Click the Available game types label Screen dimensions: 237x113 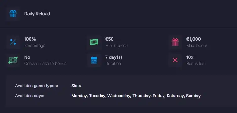pos(36,86)
